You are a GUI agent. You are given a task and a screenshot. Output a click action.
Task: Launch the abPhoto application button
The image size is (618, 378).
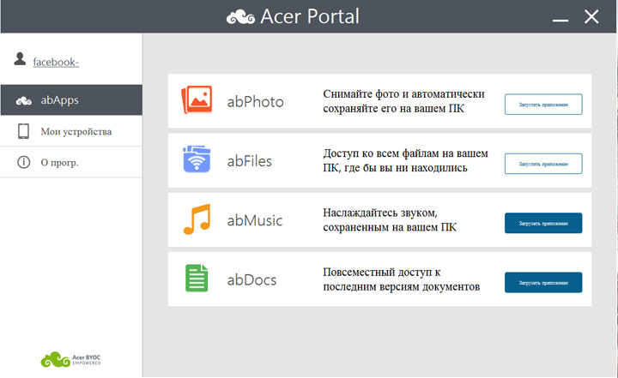tap(543, 105)
